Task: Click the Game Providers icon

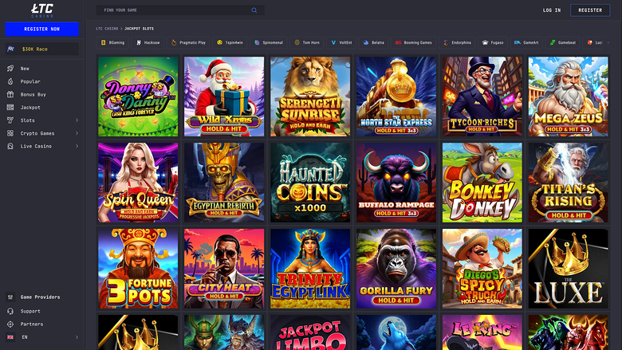Action: pyautogui.click(x=10, y=297)
